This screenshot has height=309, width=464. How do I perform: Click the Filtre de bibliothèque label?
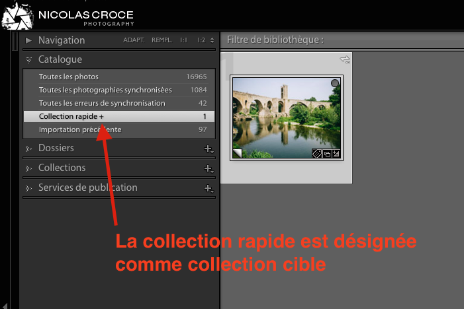pyautogui.click(x=275, y=40)
